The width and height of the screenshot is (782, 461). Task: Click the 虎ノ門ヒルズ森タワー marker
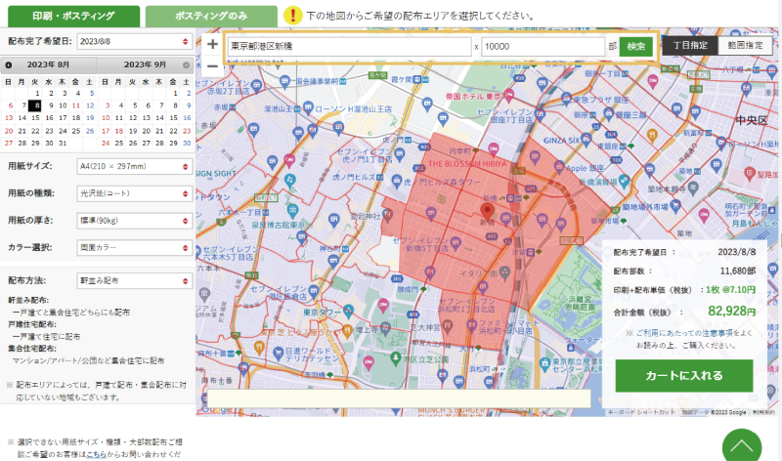tap(397, 182)
